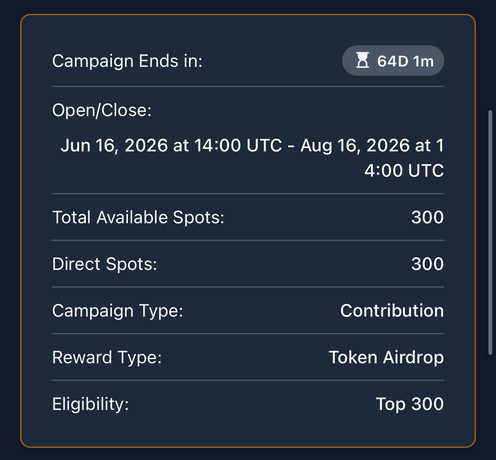Click the Top 300 eligibility value

tap(410, 404)
